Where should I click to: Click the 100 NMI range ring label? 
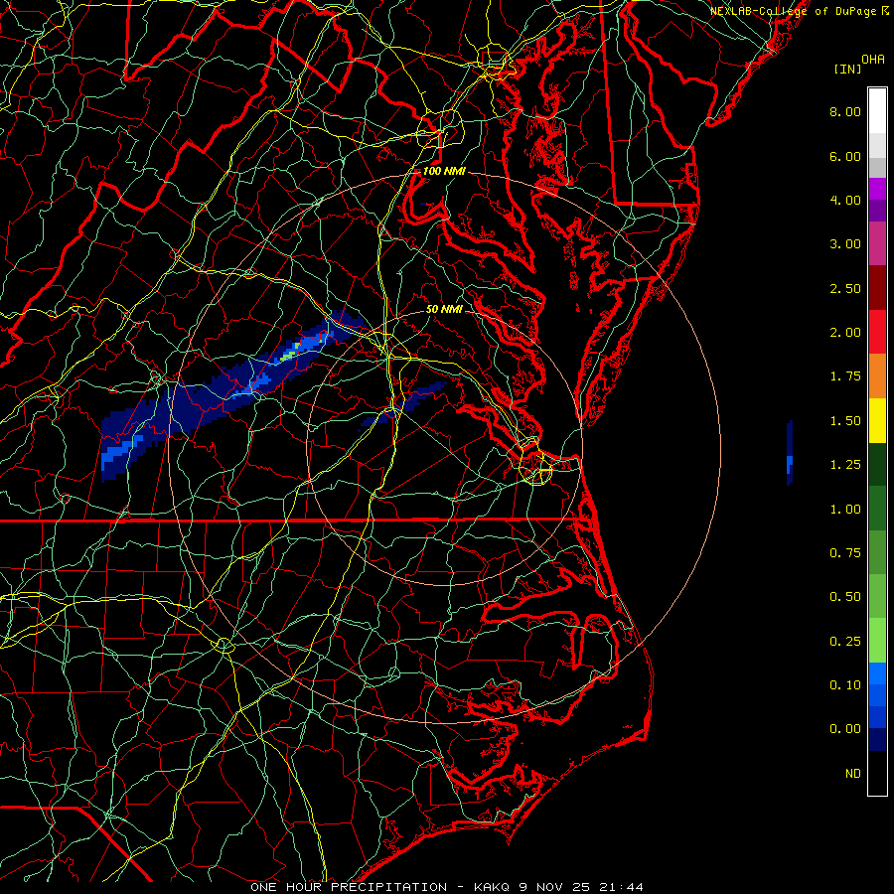(444, 171)
